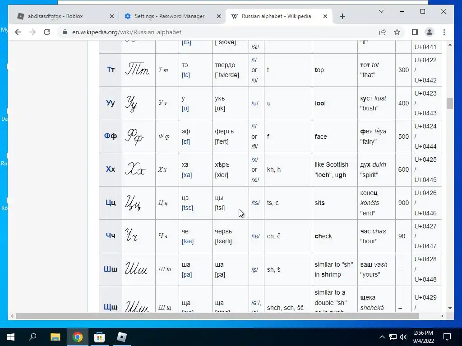
Task: Click the cursive Фф handwriting image
Action: tap(134, 137)
